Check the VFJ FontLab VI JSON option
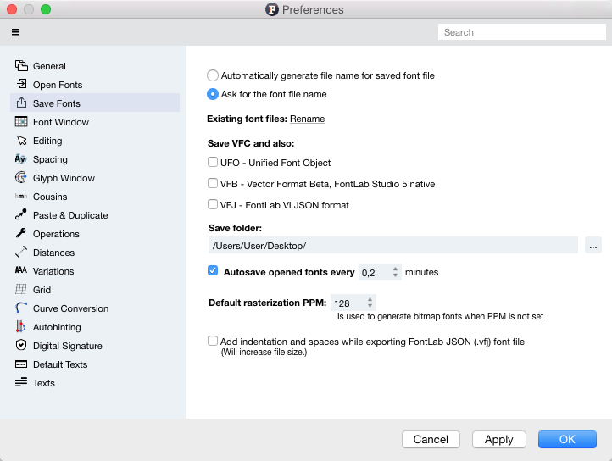 click(x=212, y=204)
